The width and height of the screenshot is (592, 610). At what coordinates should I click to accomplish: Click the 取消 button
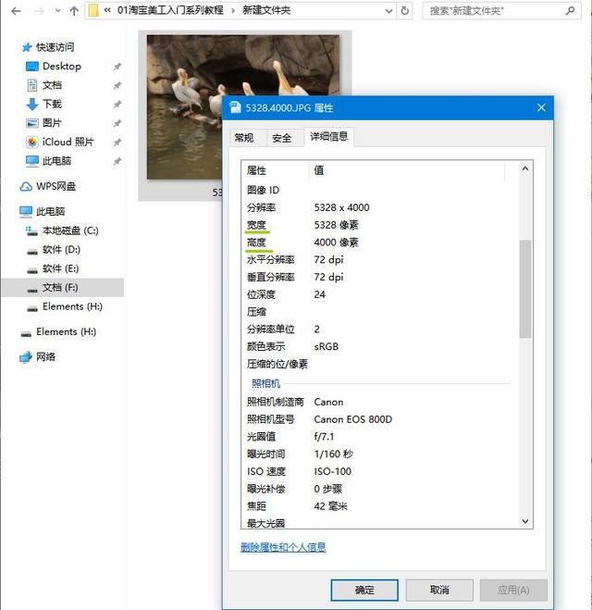click(x=439, y=590)
